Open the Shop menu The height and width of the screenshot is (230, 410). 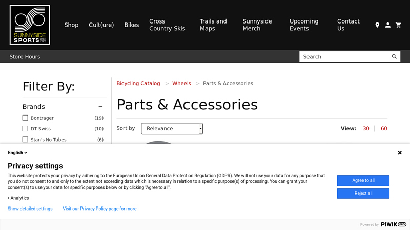[71, 25]
